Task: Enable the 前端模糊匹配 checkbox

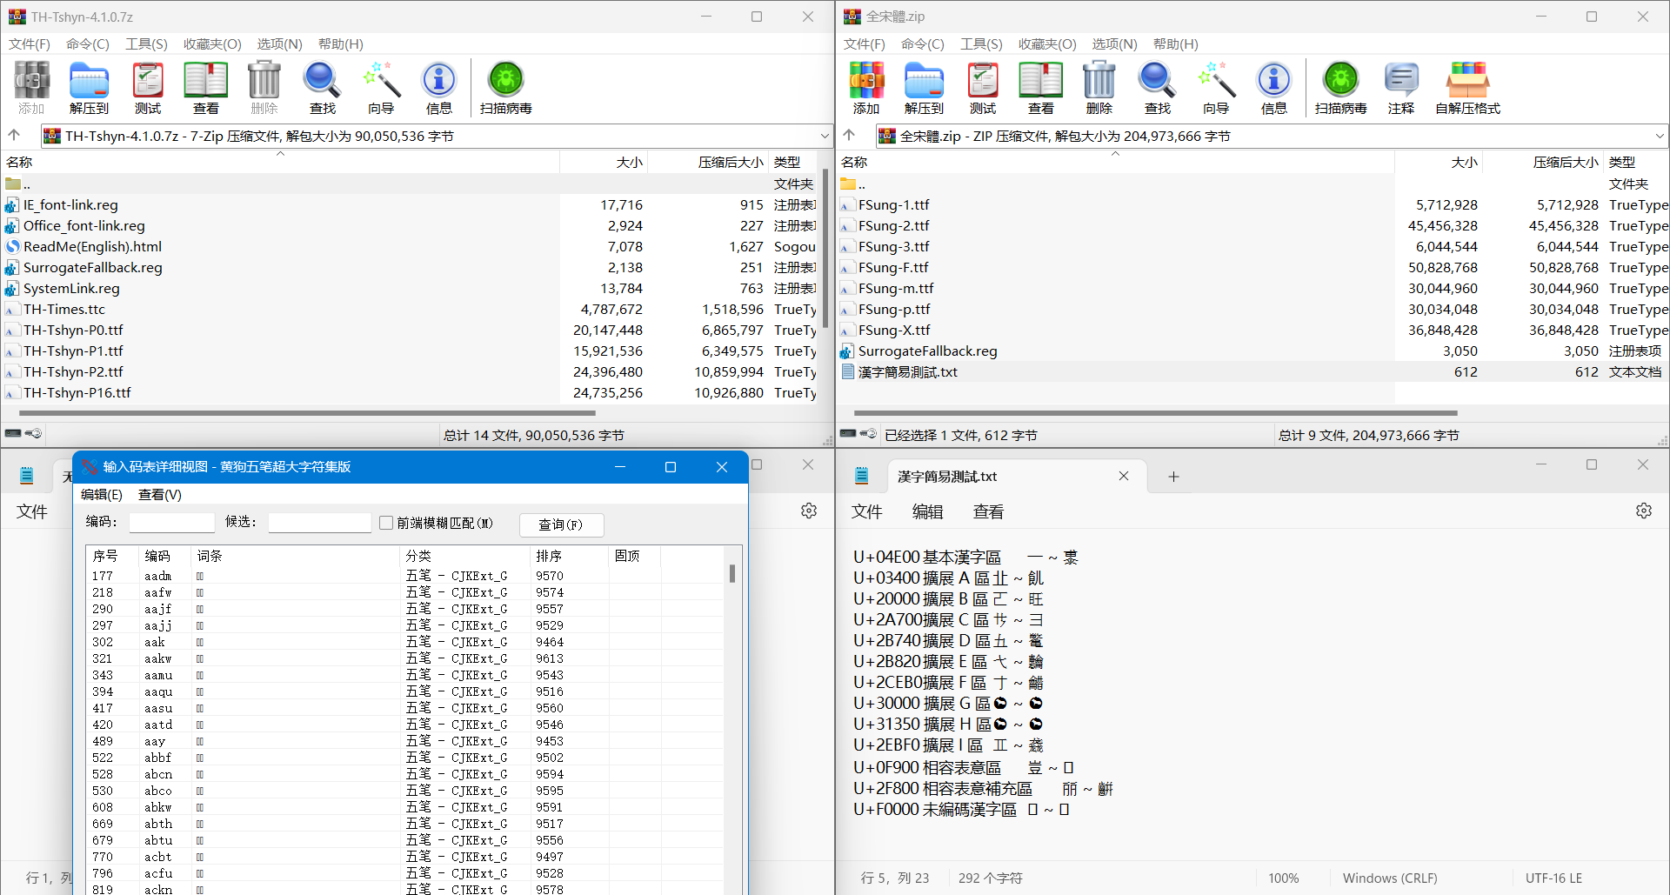Action: (x=386, y=523)
